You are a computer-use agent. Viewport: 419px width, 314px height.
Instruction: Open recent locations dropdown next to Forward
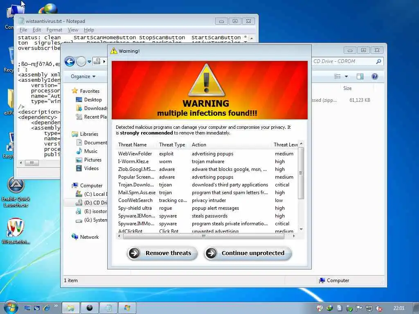click(89, 62)
